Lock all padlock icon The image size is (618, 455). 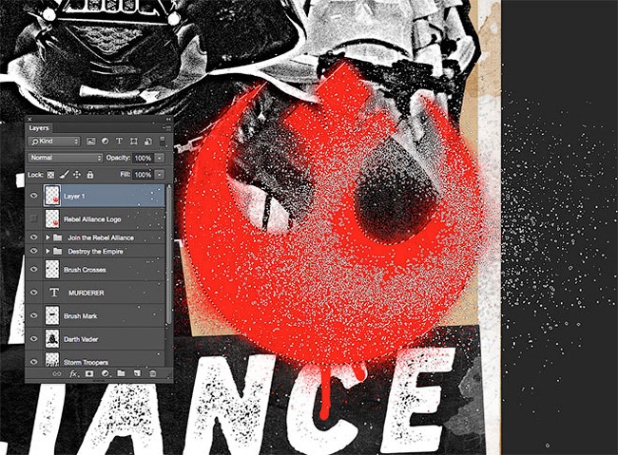[90, 174]
